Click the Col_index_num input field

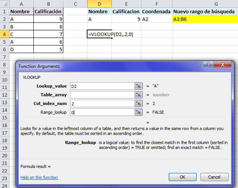click(102, 104)
